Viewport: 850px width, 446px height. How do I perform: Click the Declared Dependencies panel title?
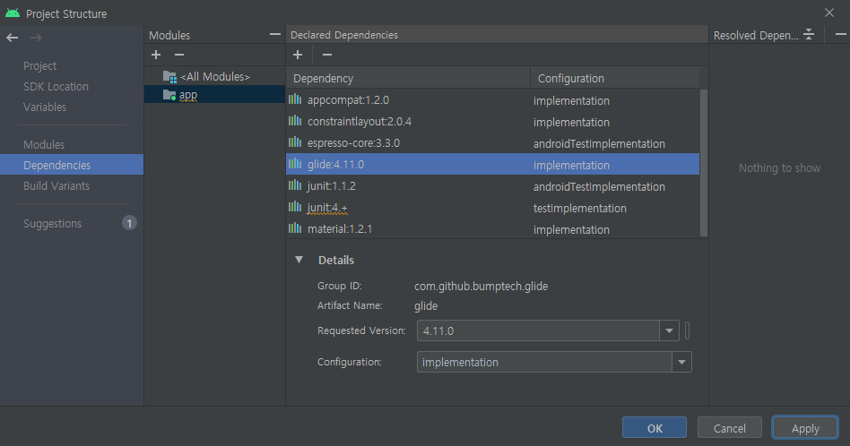click(x=344, y=35)
